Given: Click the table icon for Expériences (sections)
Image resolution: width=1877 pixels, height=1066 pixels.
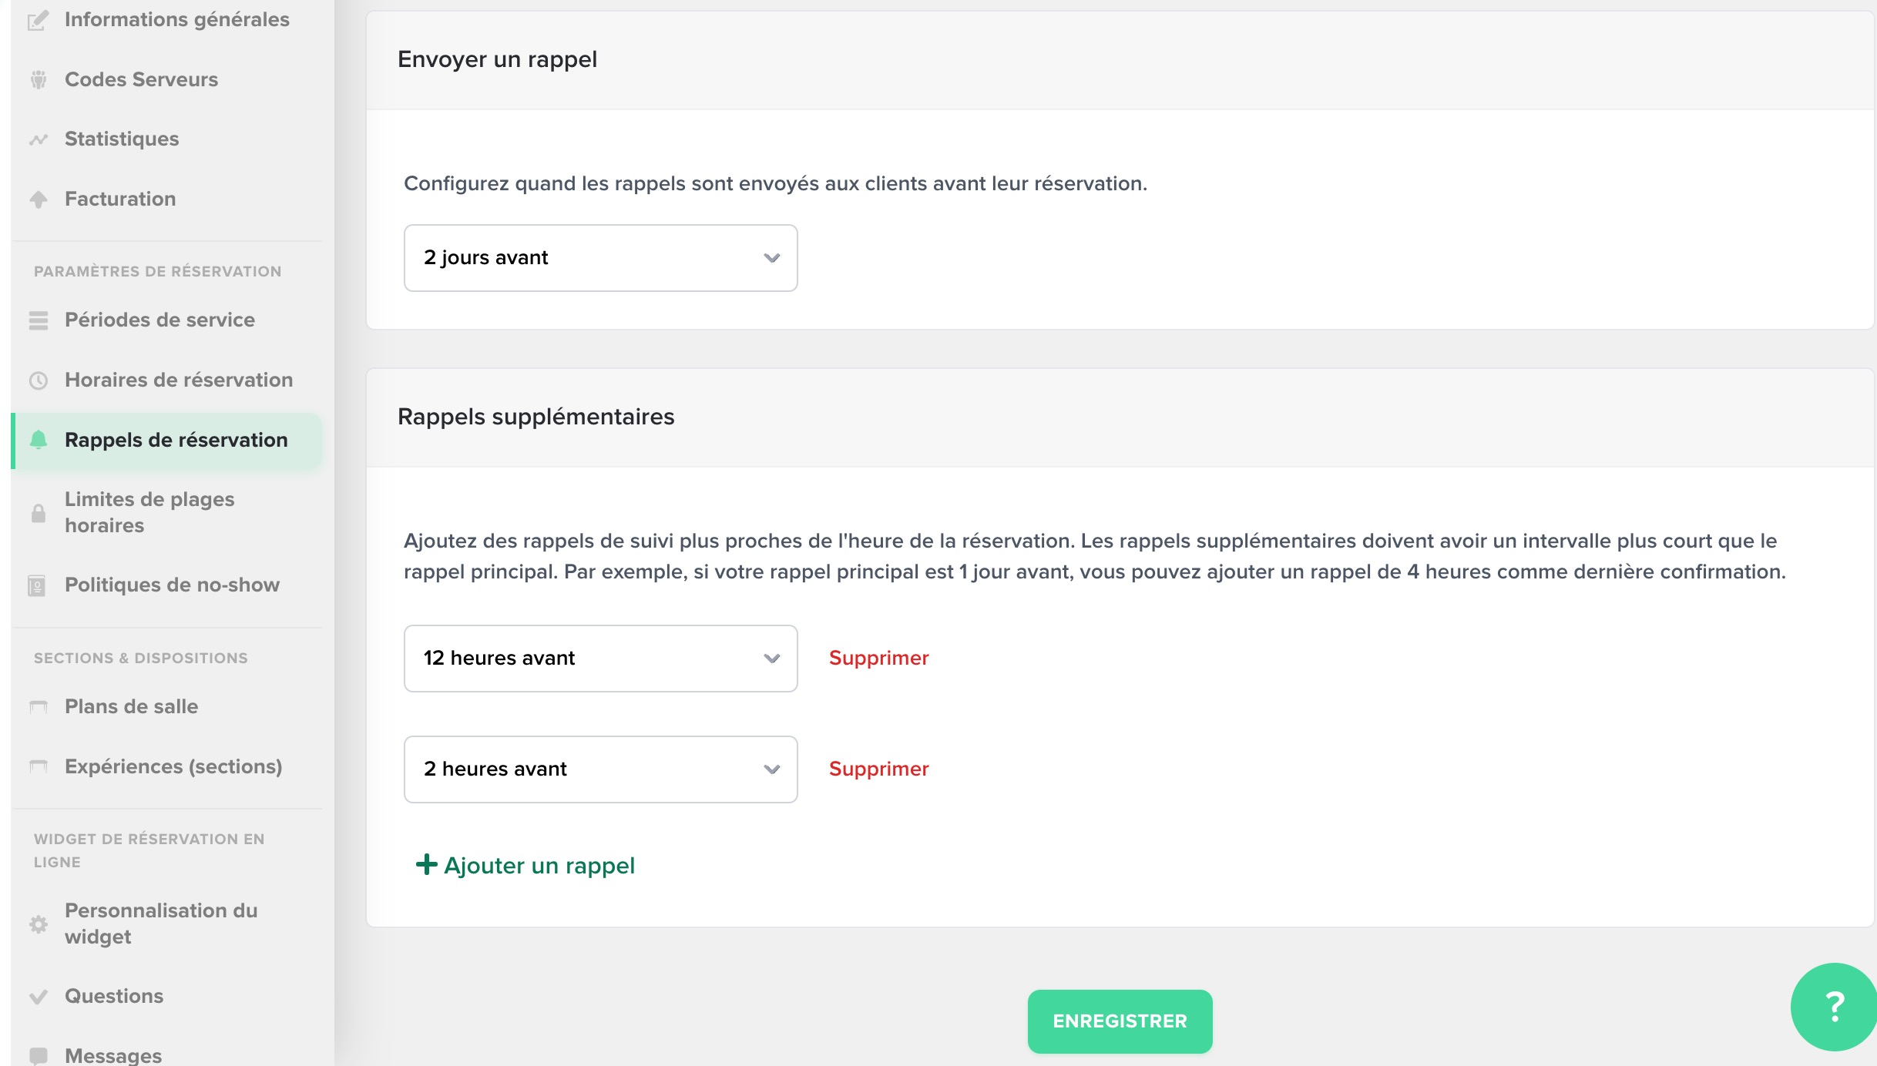Looking at the screenshot, I should [39, 766].
